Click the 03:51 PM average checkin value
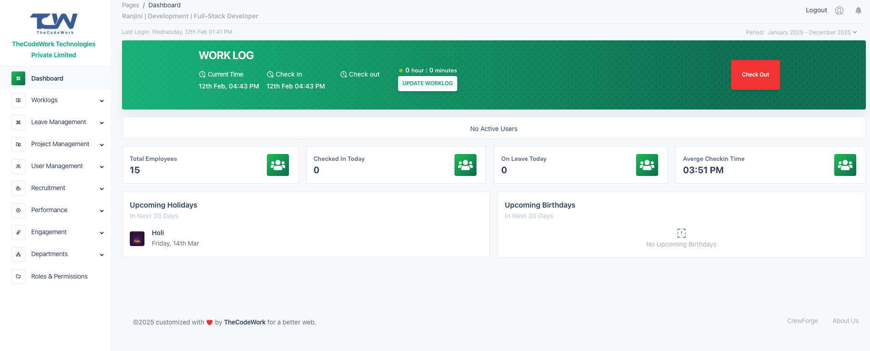 point(703,170)
